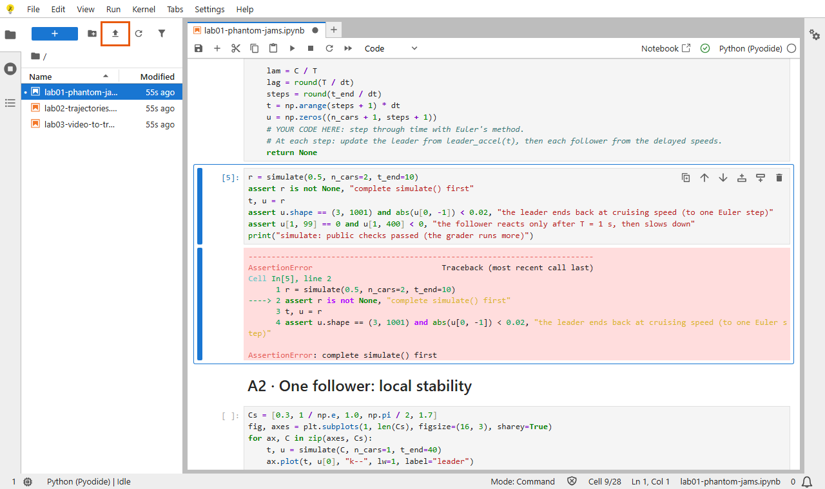
Task: Insert a cell above the active cell
Action: (x=742, y=178)
